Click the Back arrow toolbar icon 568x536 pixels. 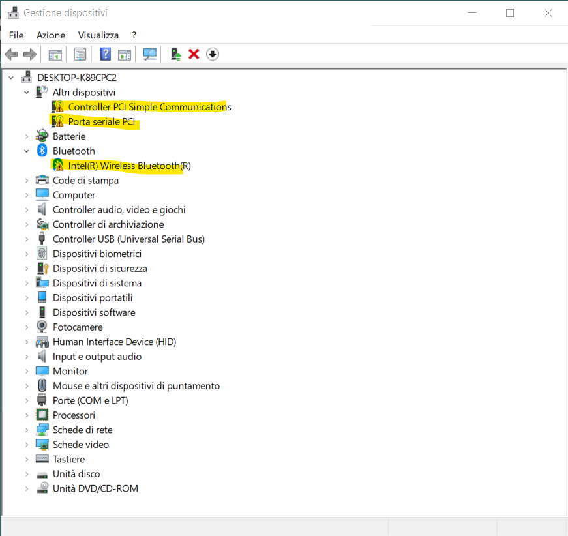(11, 54)
